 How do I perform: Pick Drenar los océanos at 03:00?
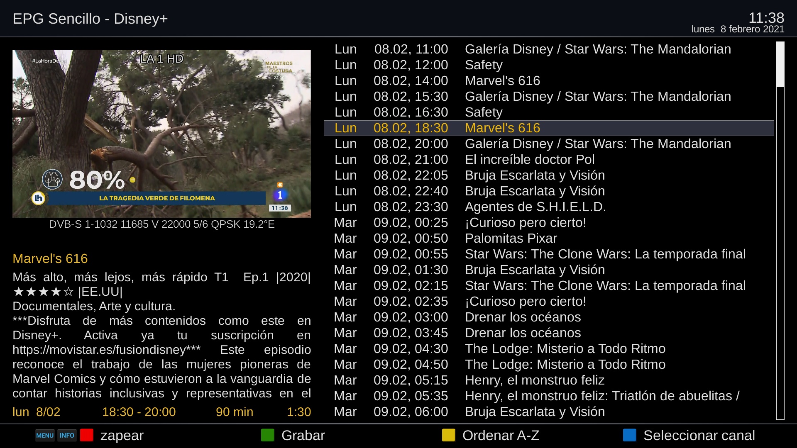pos(523,317)
